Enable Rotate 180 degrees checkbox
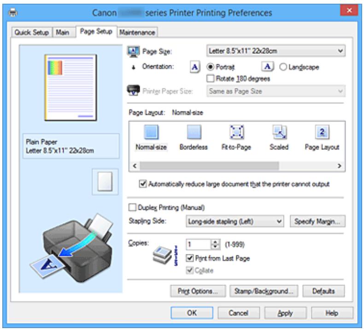Screen dimensions: 364x329 point(212,78)
